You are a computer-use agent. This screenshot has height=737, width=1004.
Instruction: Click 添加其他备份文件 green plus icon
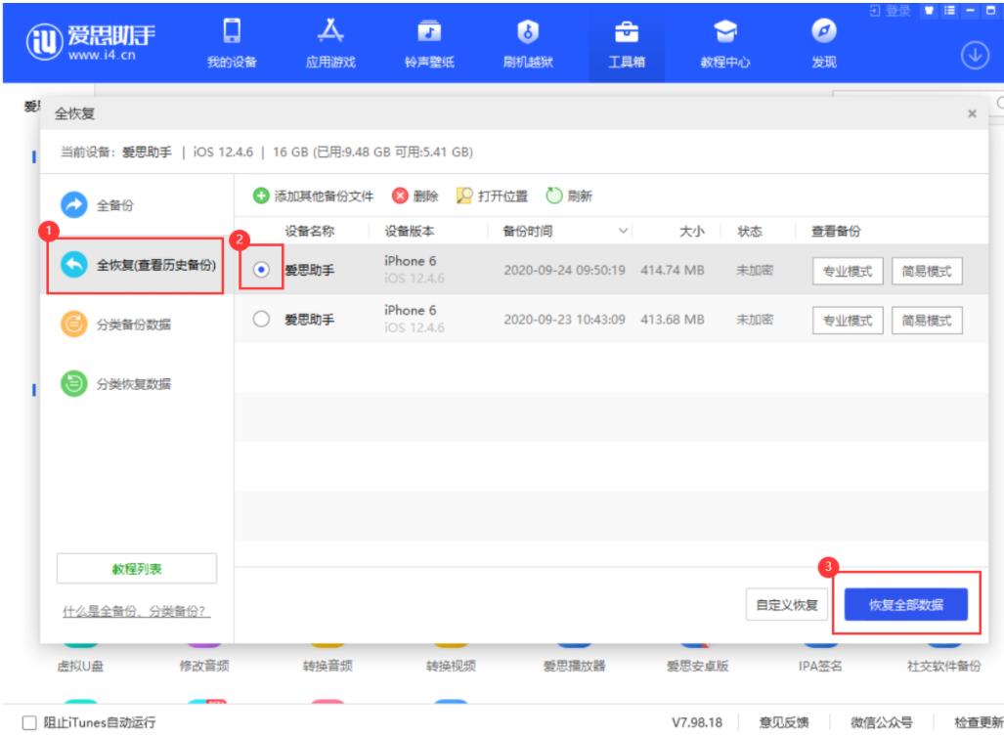263,195
